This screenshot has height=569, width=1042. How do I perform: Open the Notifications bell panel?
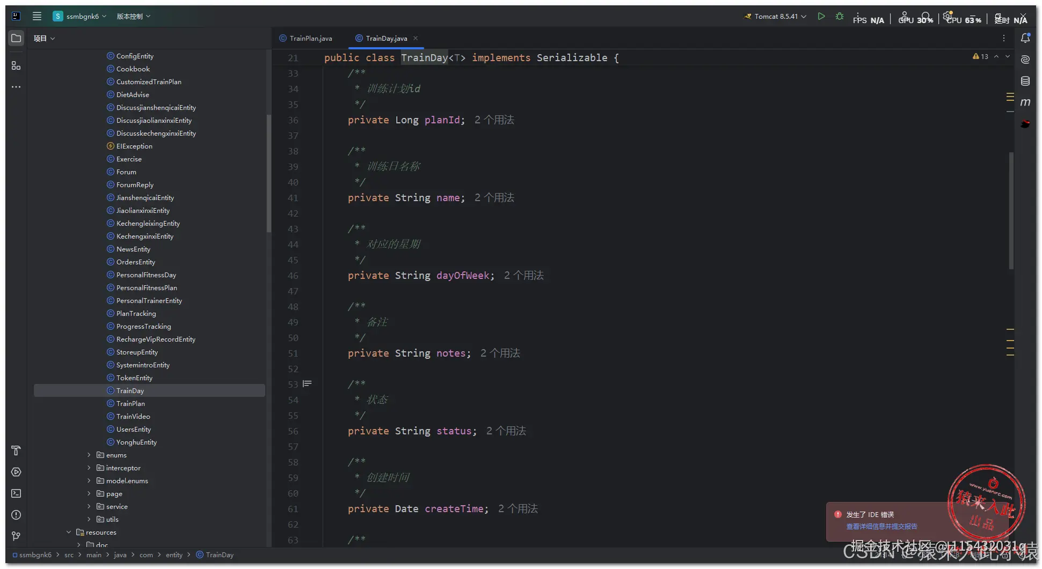1025,38
